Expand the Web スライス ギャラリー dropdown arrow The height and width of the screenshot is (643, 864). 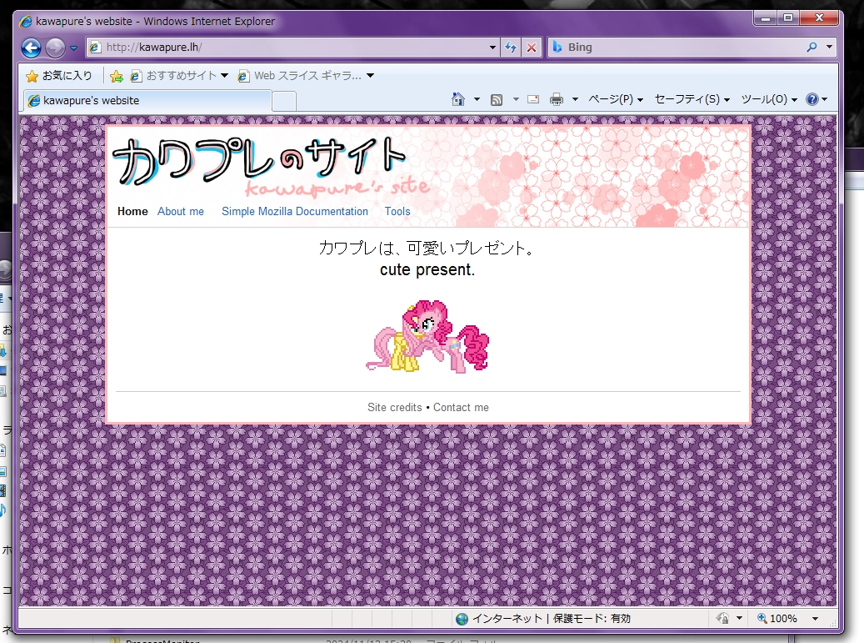pyautogui.click(x=370, y=76)
